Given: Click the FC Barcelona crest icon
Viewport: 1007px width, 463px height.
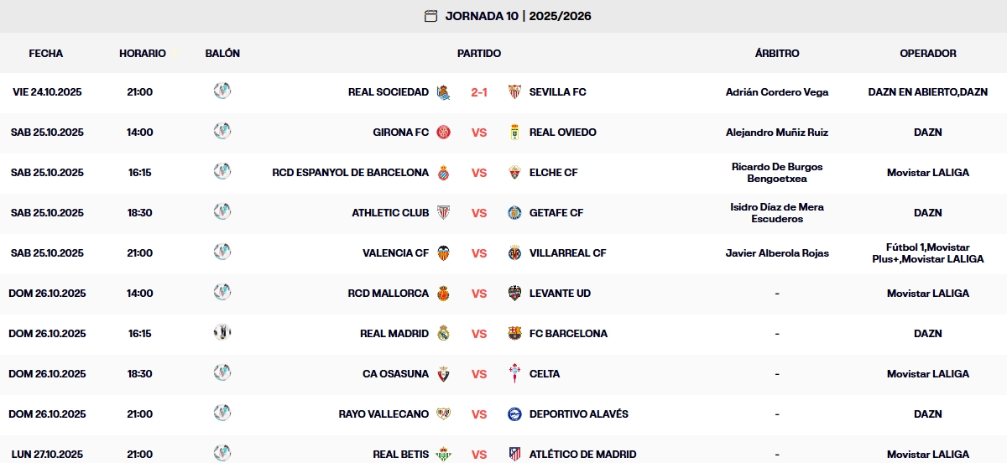Looking at the screenshot, I should pyautogui.click(x=514, y=334).
